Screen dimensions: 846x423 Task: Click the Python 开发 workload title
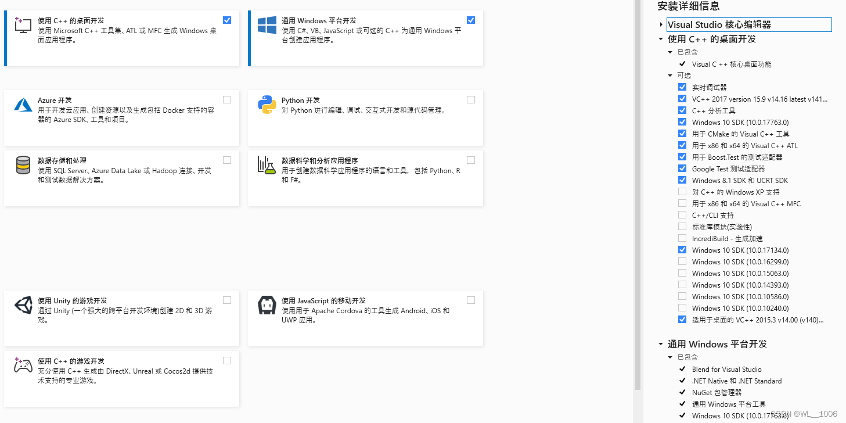click(x=300, y=100)
